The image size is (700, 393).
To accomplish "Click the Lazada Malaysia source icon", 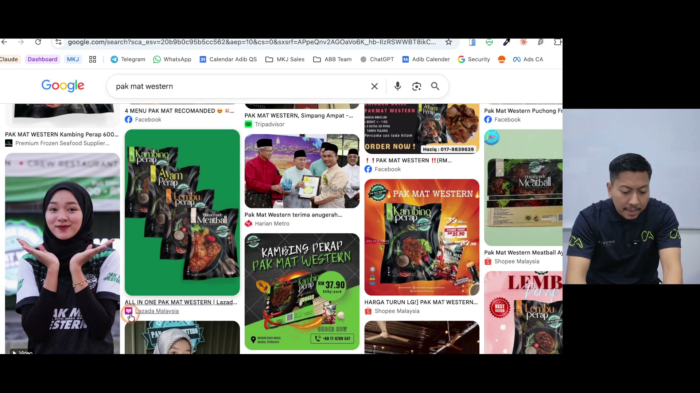I will click(128, 311).
